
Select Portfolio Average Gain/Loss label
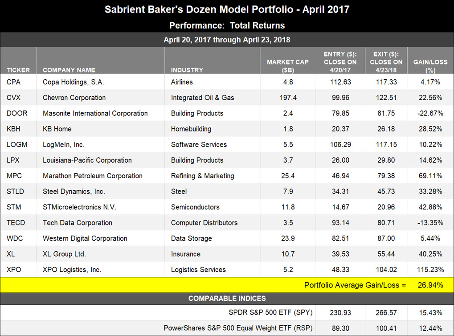coord(355,285)
